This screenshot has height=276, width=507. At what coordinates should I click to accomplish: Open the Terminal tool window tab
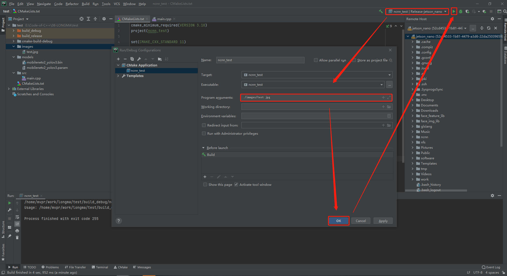point(100,267)
